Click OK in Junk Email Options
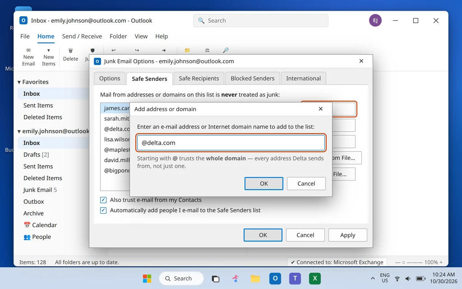Screen dimensions: 462x289 [x=263, y=235]
